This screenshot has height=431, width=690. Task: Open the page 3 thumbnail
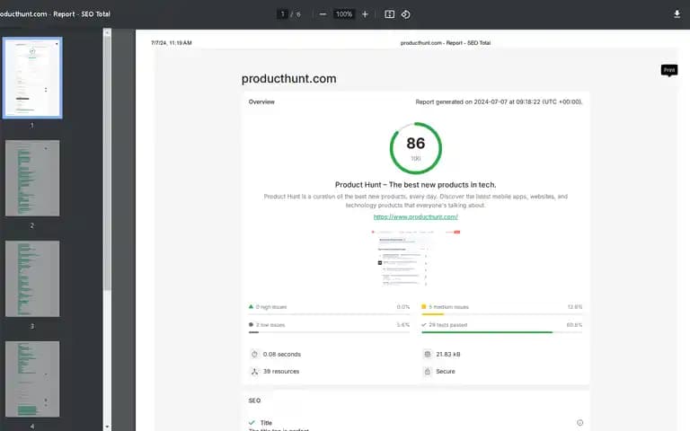[32, 278]
